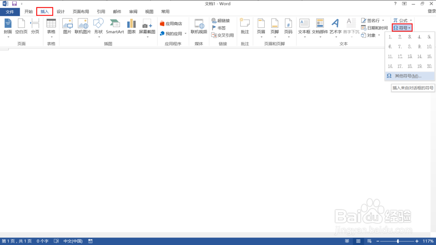The width and height of the screenshot is (436, 245).
Task: Insert the symbol "5." from the gallery
Action: [x=429, y=37]
